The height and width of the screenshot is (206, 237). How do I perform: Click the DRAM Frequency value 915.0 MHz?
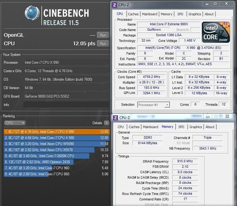click(x=185, y=161)
